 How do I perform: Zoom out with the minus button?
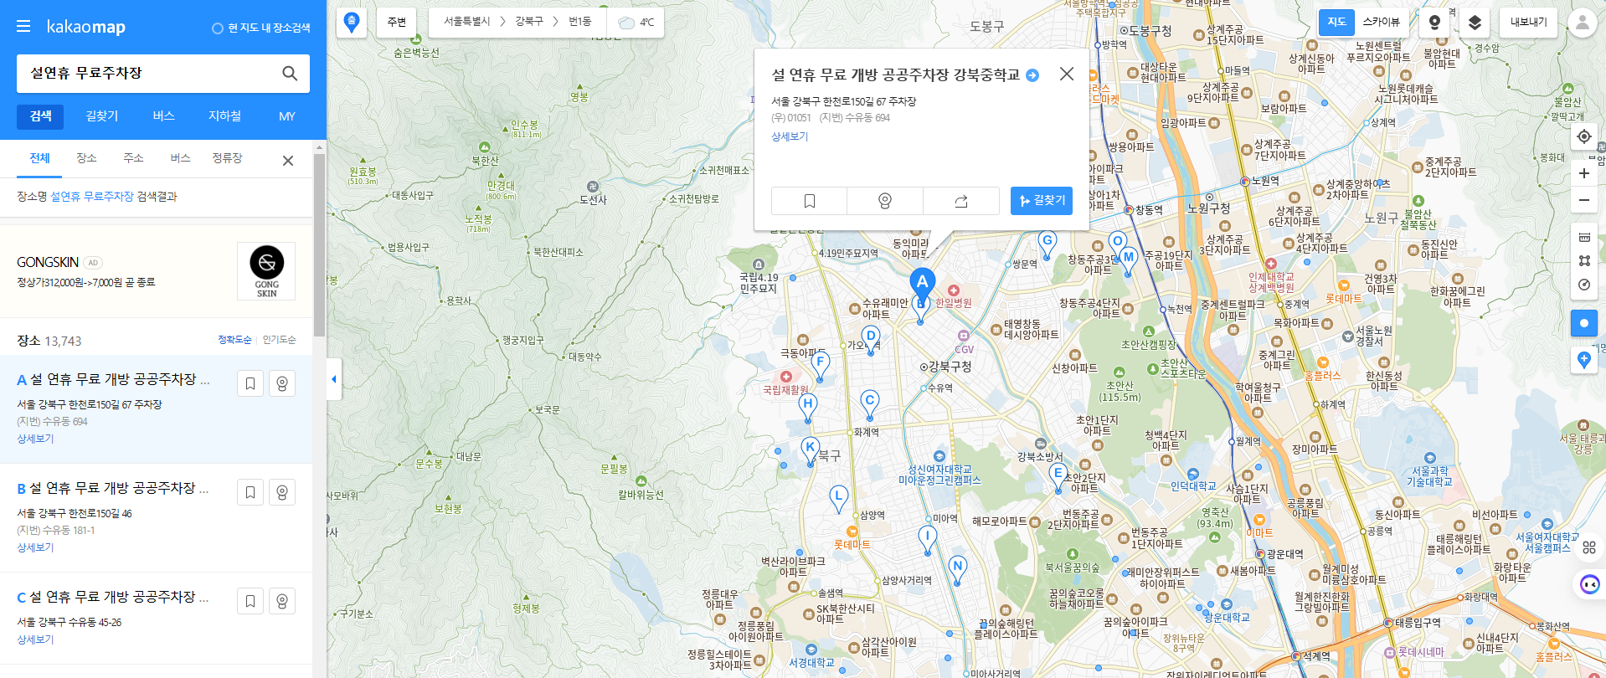[1583, 200]
